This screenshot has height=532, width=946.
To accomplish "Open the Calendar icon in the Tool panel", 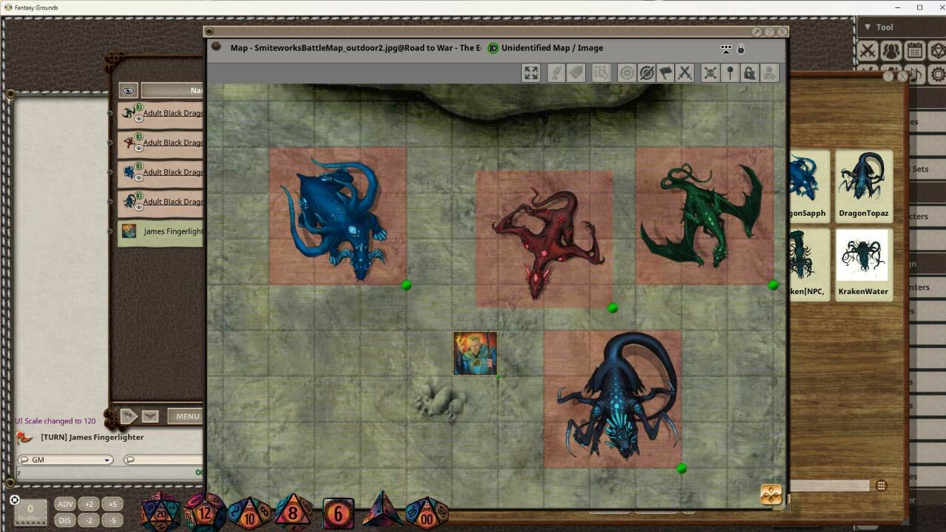I will pyautogui.click(x=915, y=52).
